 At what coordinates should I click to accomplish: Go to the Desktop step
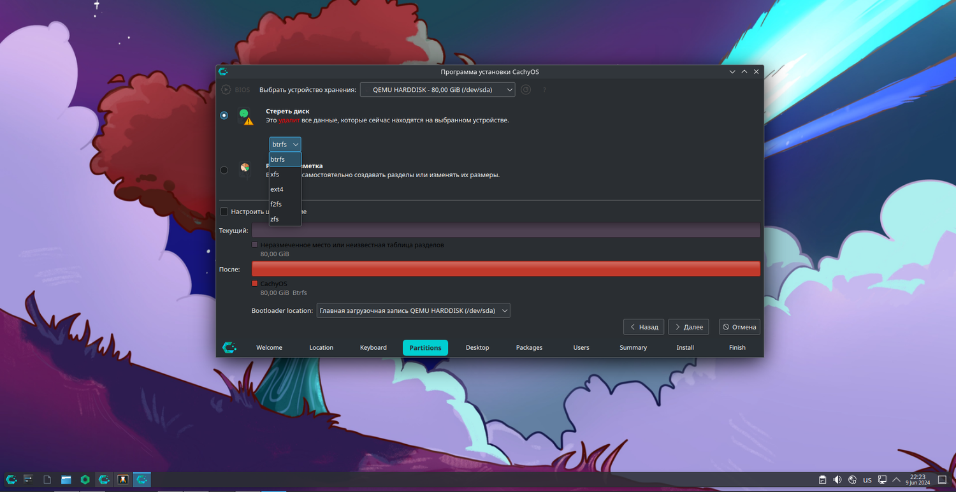[477, 347]
